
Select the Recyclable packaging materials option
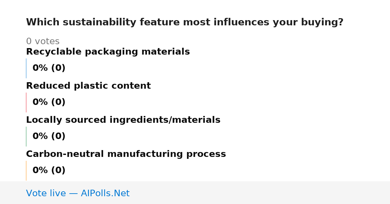(x=108, y=52)
